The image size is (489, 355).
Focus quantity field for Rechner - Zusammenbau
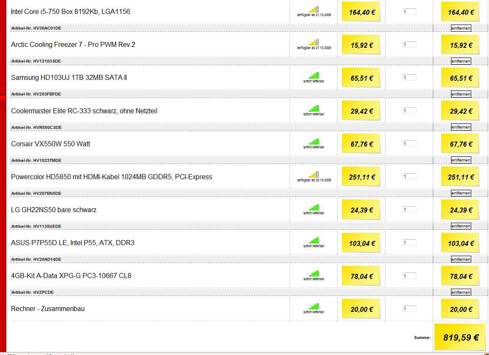(410, 309)
